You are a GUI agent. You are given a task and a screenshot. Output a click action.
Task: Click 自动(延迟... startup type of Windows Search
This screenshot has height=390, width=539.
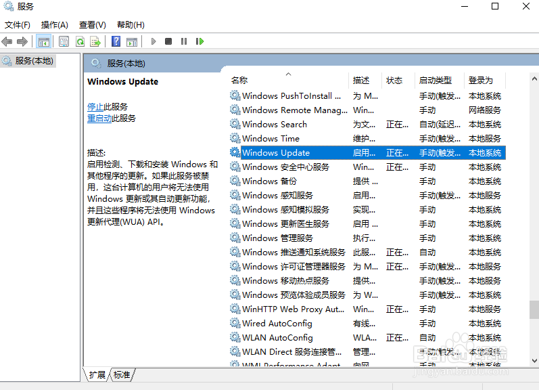[440, 125]
